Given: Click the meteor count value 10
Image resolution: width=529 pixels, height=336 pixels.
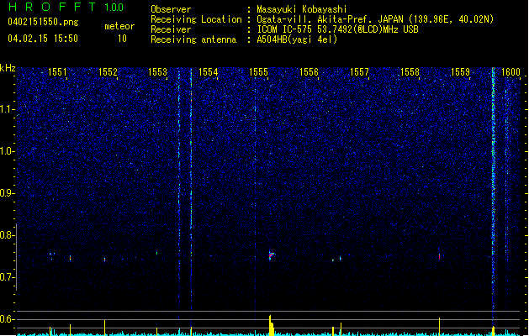Looking at the screenshot, I should [x=122, y=39].
